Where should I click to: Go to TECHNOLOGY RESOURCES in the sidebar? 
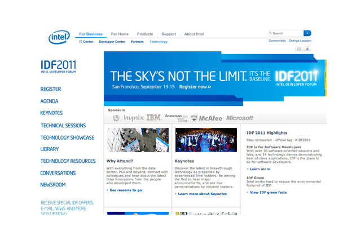(x=68, y=161)
